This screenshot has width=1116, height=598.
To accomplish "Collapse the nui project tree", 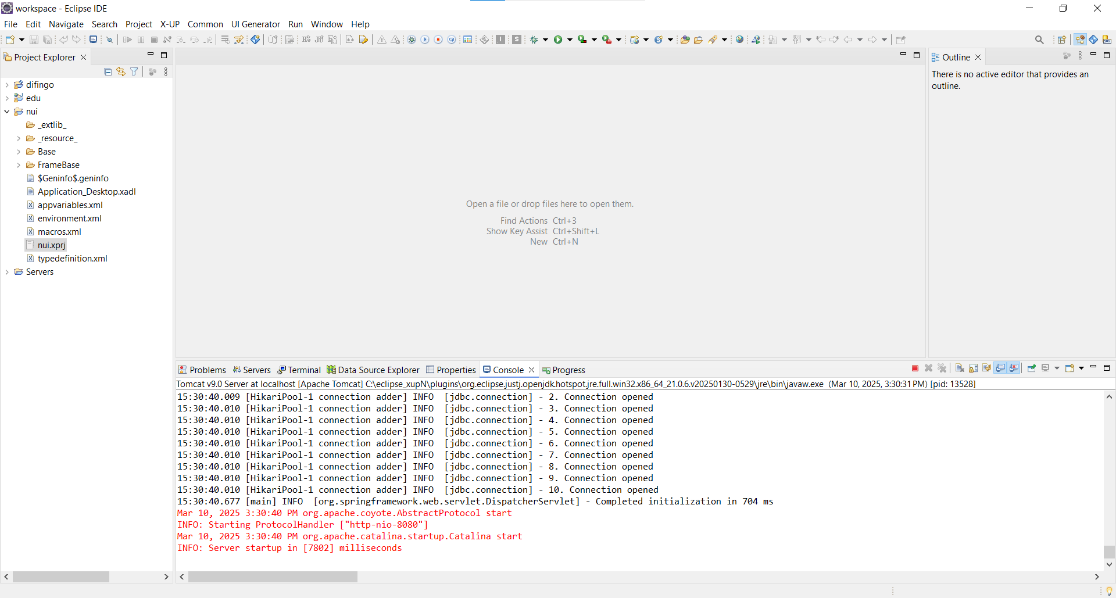I will [7, 112].
